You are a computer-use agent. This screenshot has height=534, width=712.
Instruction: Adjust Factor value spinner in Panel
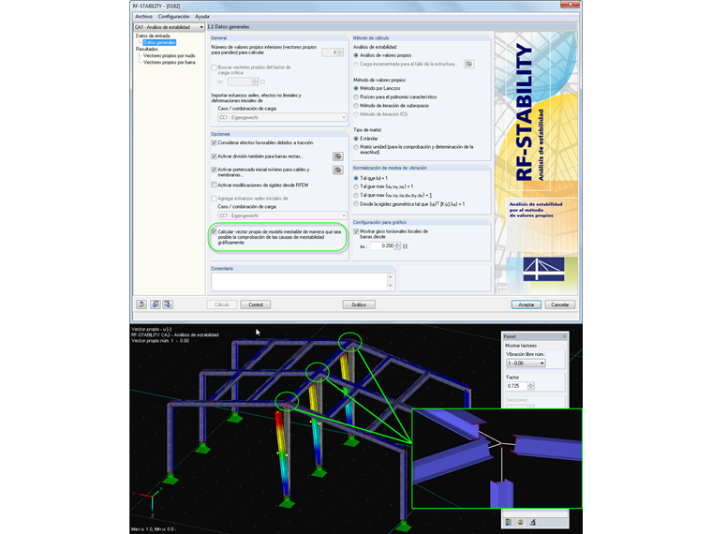[531, 386]
